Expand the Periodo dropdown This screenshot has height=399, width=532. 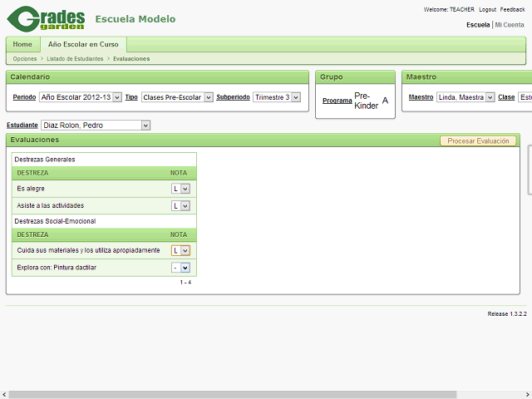point(80,97)
